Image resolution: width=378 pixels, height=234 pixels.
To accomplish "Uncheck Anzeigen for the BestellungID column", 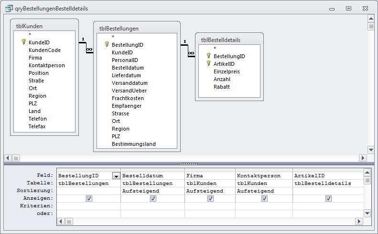I will pos(89,198).
